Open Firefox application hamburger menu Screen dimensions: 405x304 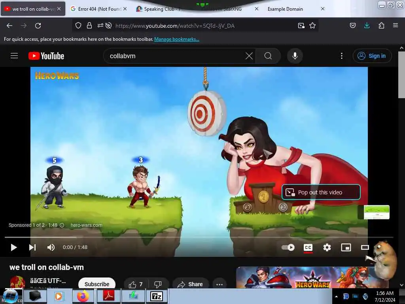[x=396, y=25]
